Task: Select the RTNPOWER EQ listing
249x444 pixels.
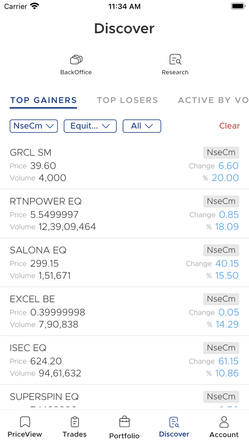Action: (x=104, y=214)
